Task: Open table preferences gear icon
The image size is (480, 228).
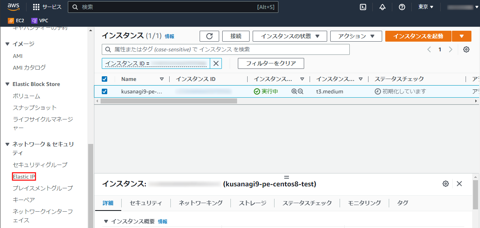Action: point(466,49)
